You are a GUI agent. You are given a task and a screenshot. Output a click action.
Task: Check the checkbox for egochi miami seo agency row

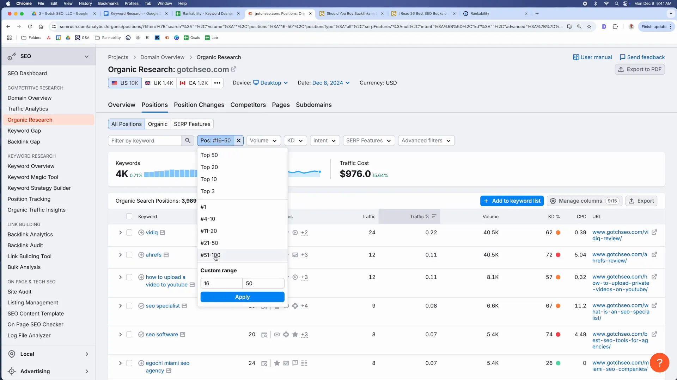click(x=129, y=363)
